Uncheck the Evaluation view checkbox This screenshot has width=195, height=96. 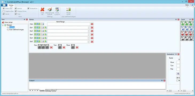point(29,9)
